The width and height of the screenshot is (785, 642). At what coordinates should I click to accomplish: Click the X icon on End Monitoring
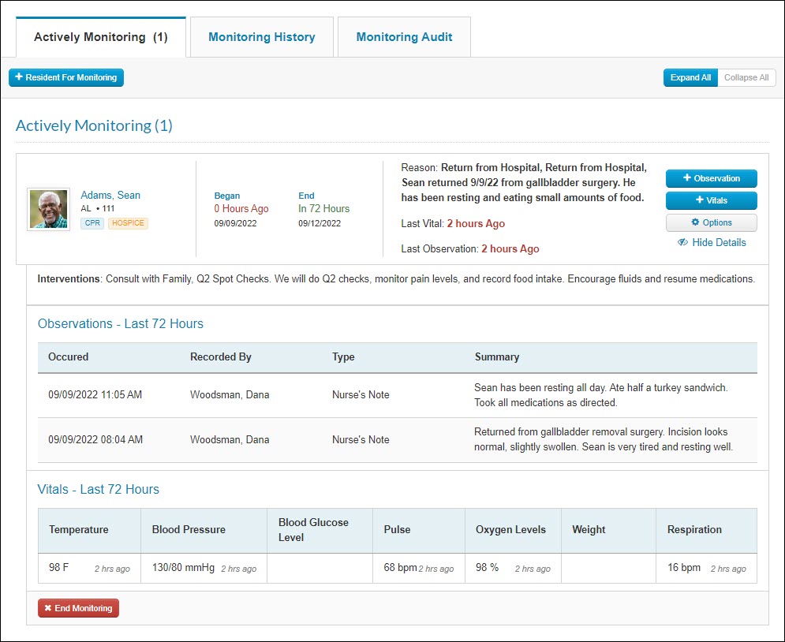coord(48,608)
